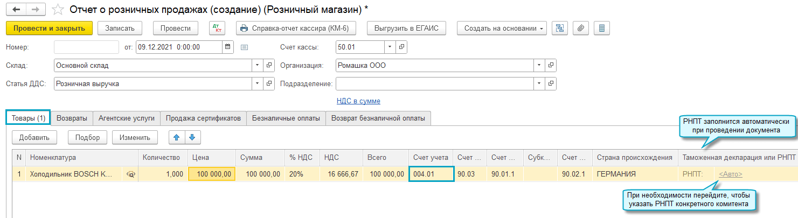
Task: Open the Безналичные оплаты tab
Action: [x=286, y=118]
